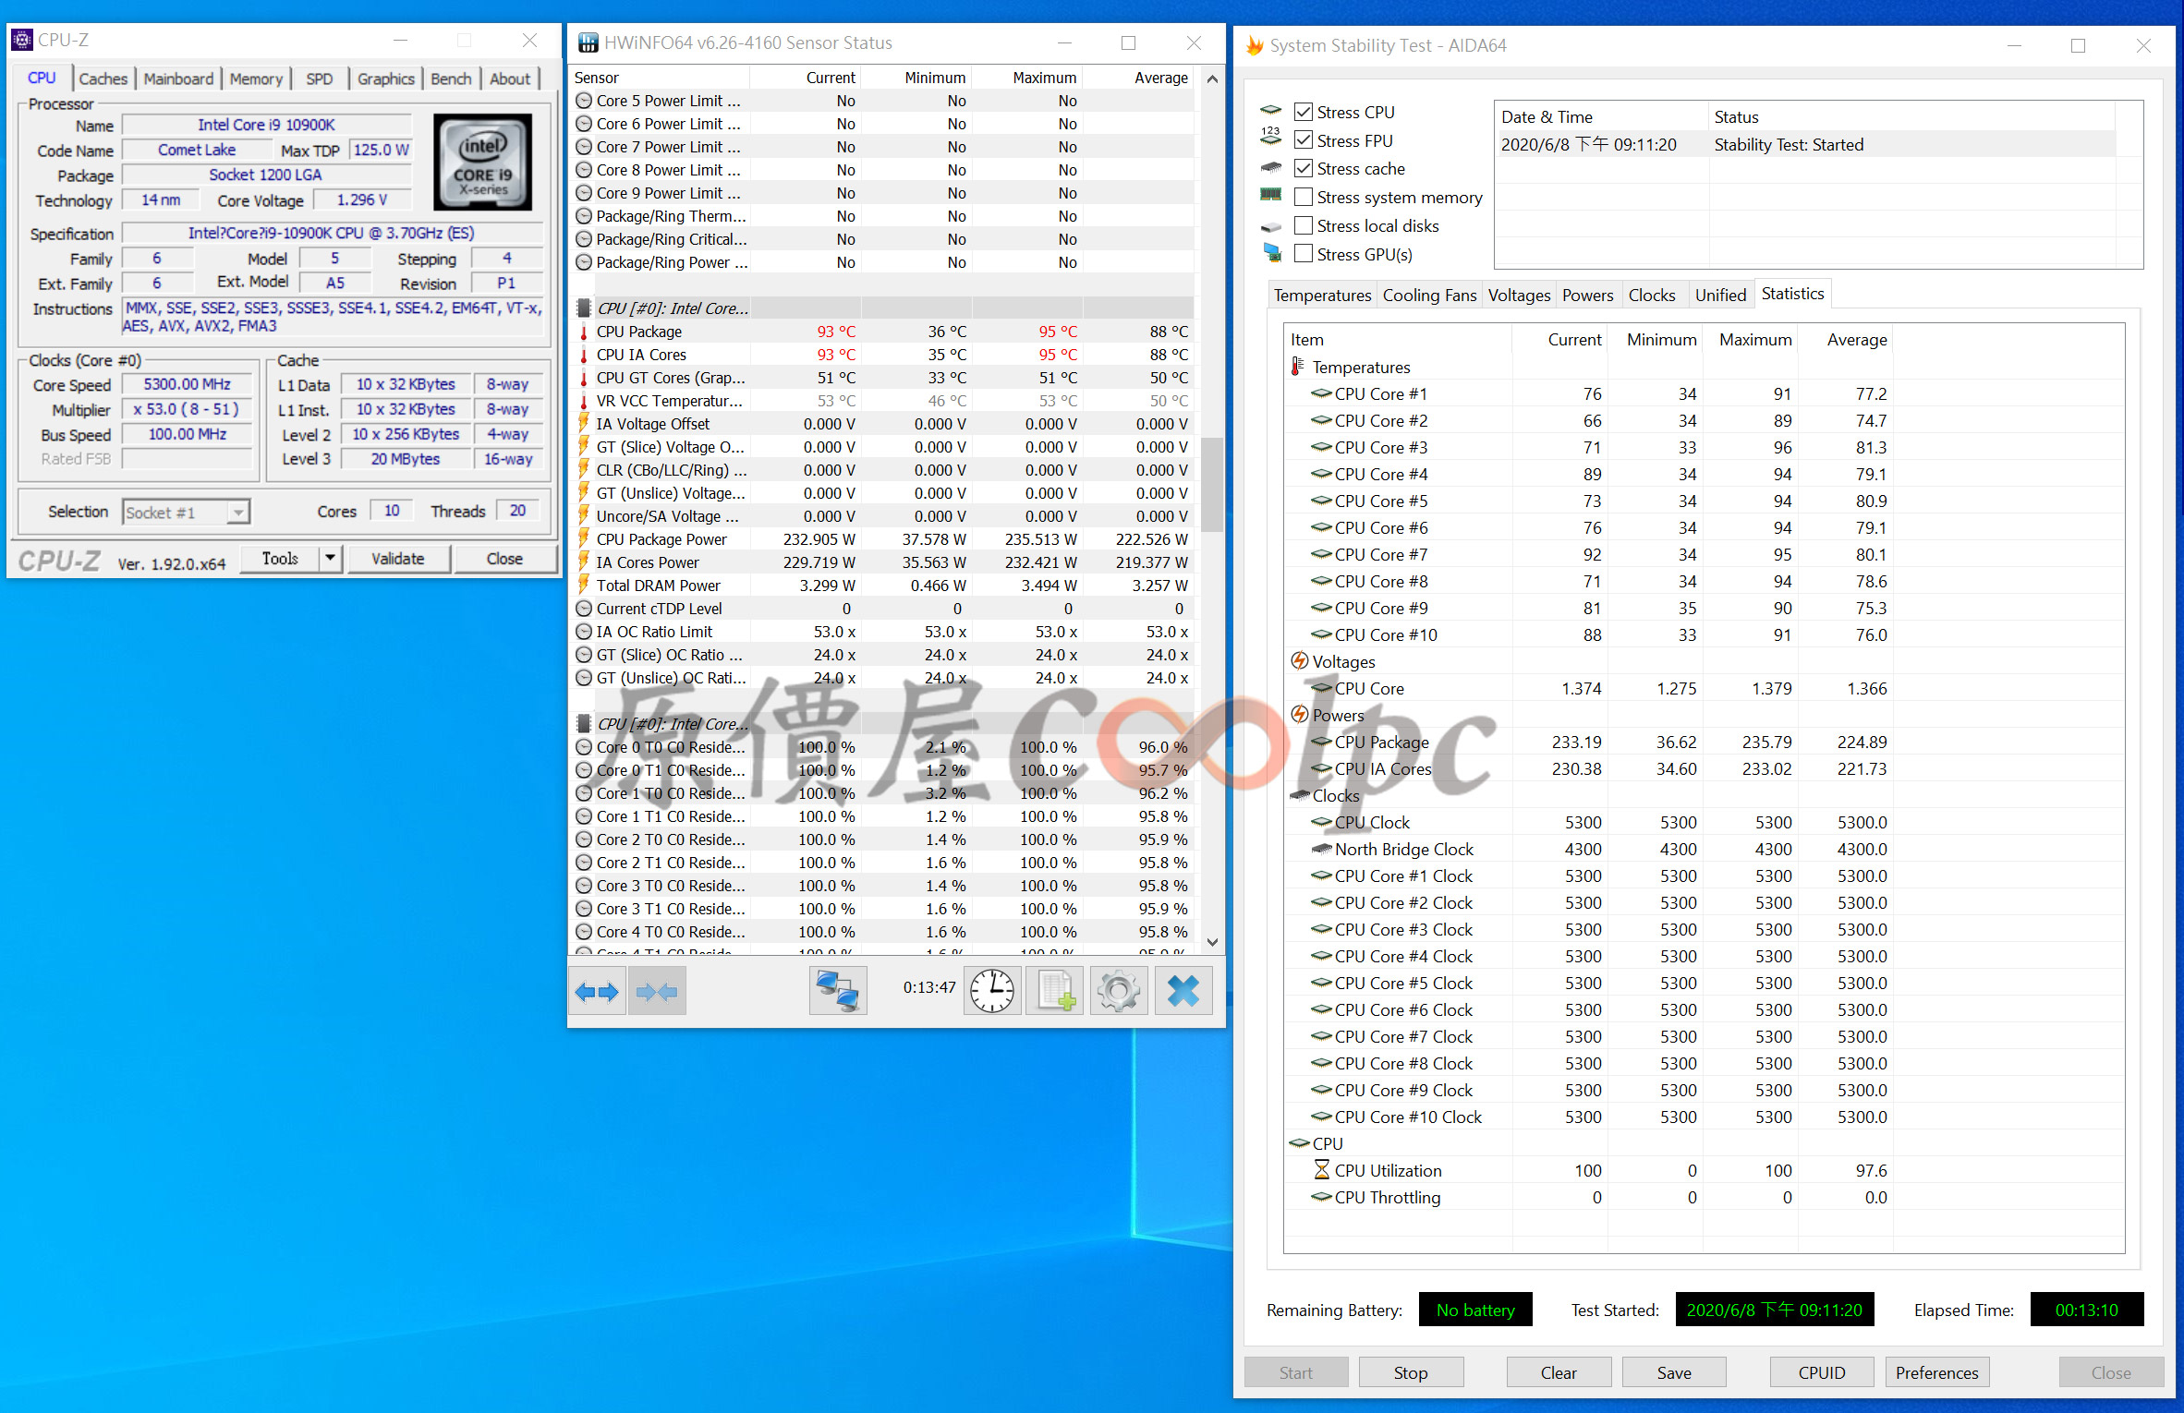Open AIDA64 Temperatures tab

1322,295
